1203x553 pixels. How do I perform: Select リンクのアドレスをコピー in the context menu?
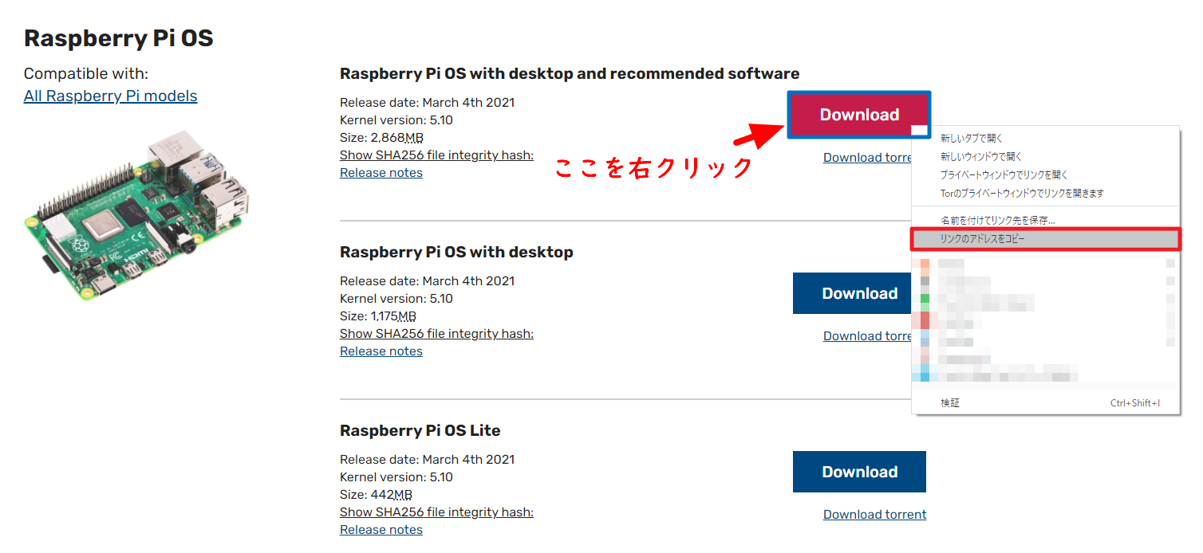pyautogui.click(x=1045, y=239)
